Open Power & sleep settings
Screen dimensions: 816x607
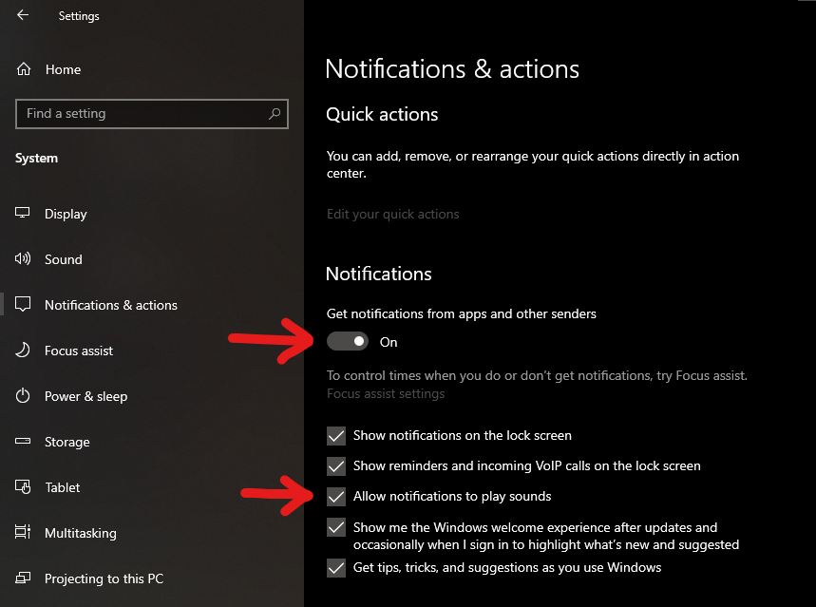85,396
